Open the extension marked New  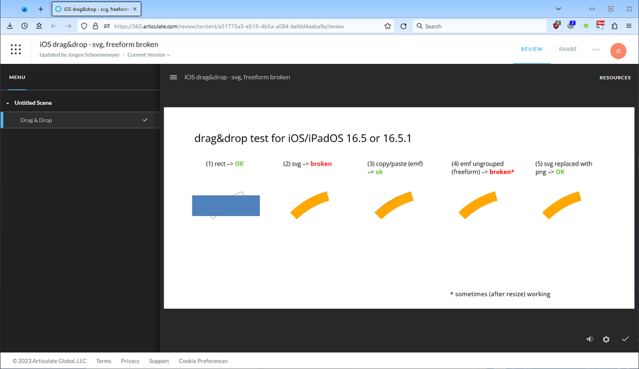click(x=600, y=25)
